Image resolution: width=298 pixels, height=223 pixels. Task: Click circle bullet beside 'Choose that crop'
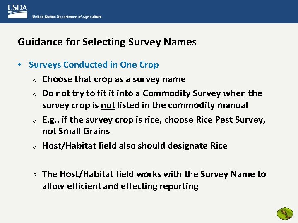34,81
